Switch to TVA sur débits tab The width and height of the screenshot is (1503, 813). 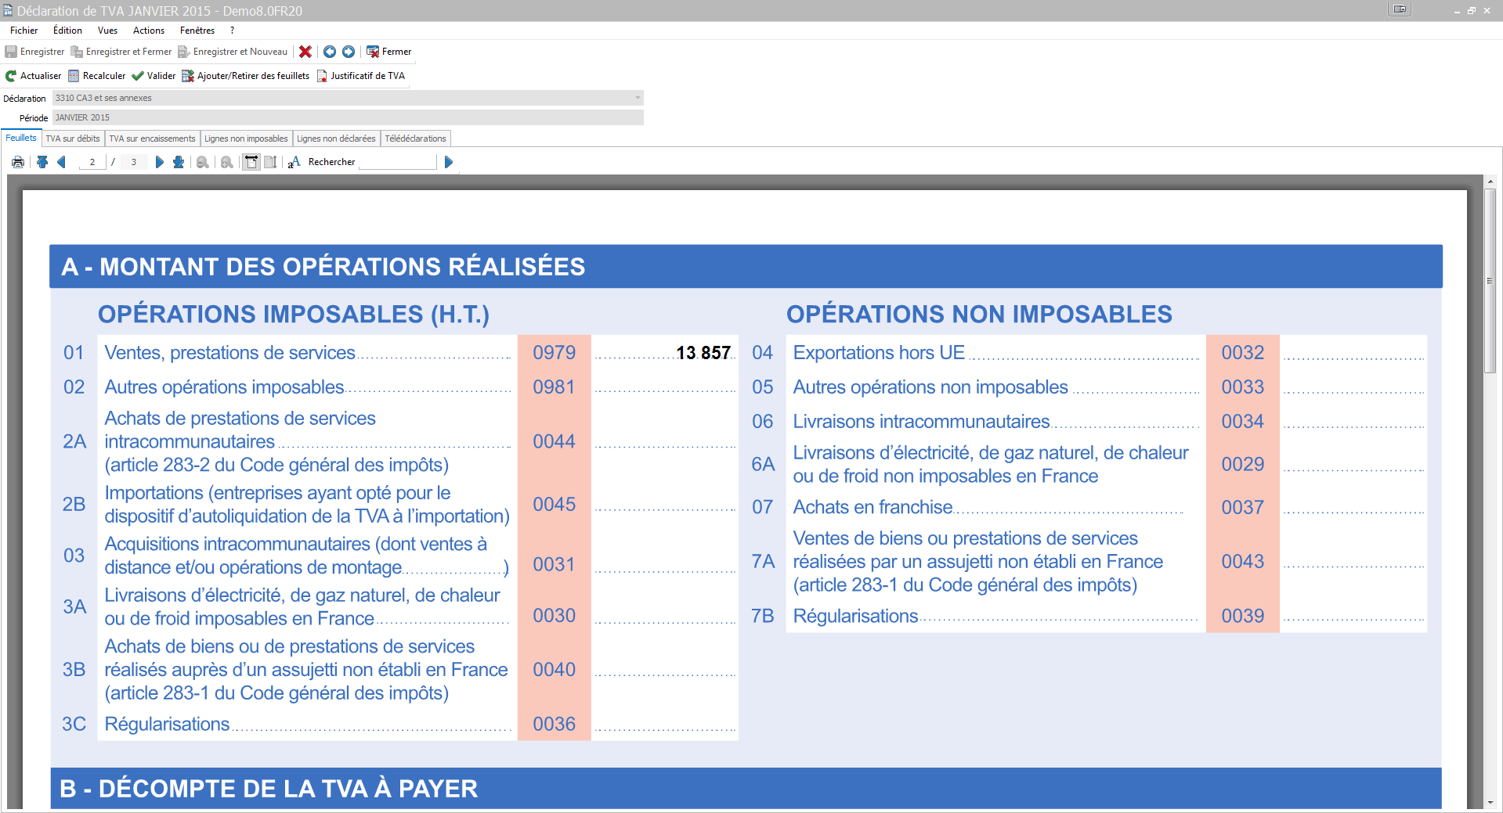tap(73, 138)
